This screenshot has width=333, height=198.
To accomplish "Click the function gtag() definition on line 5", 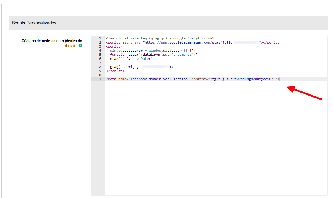I will point(154,55).
